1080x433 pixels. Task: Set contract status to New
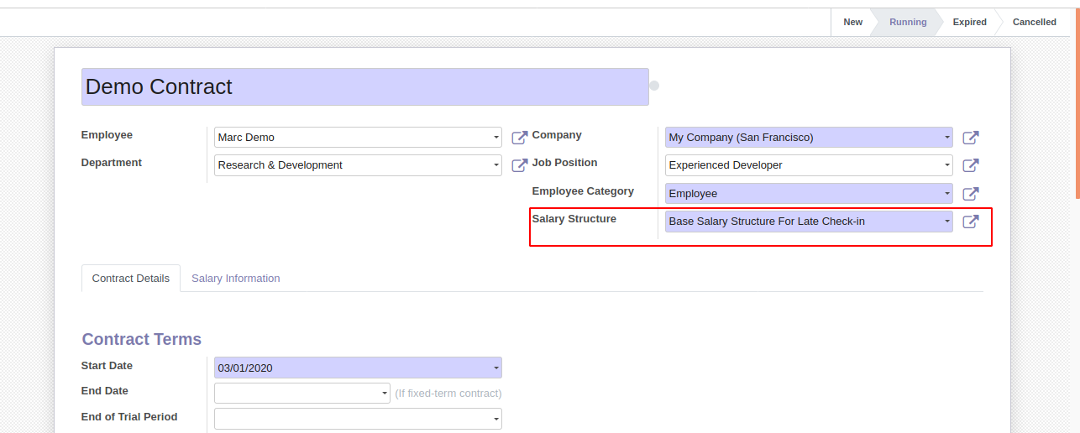pos(852,22)
